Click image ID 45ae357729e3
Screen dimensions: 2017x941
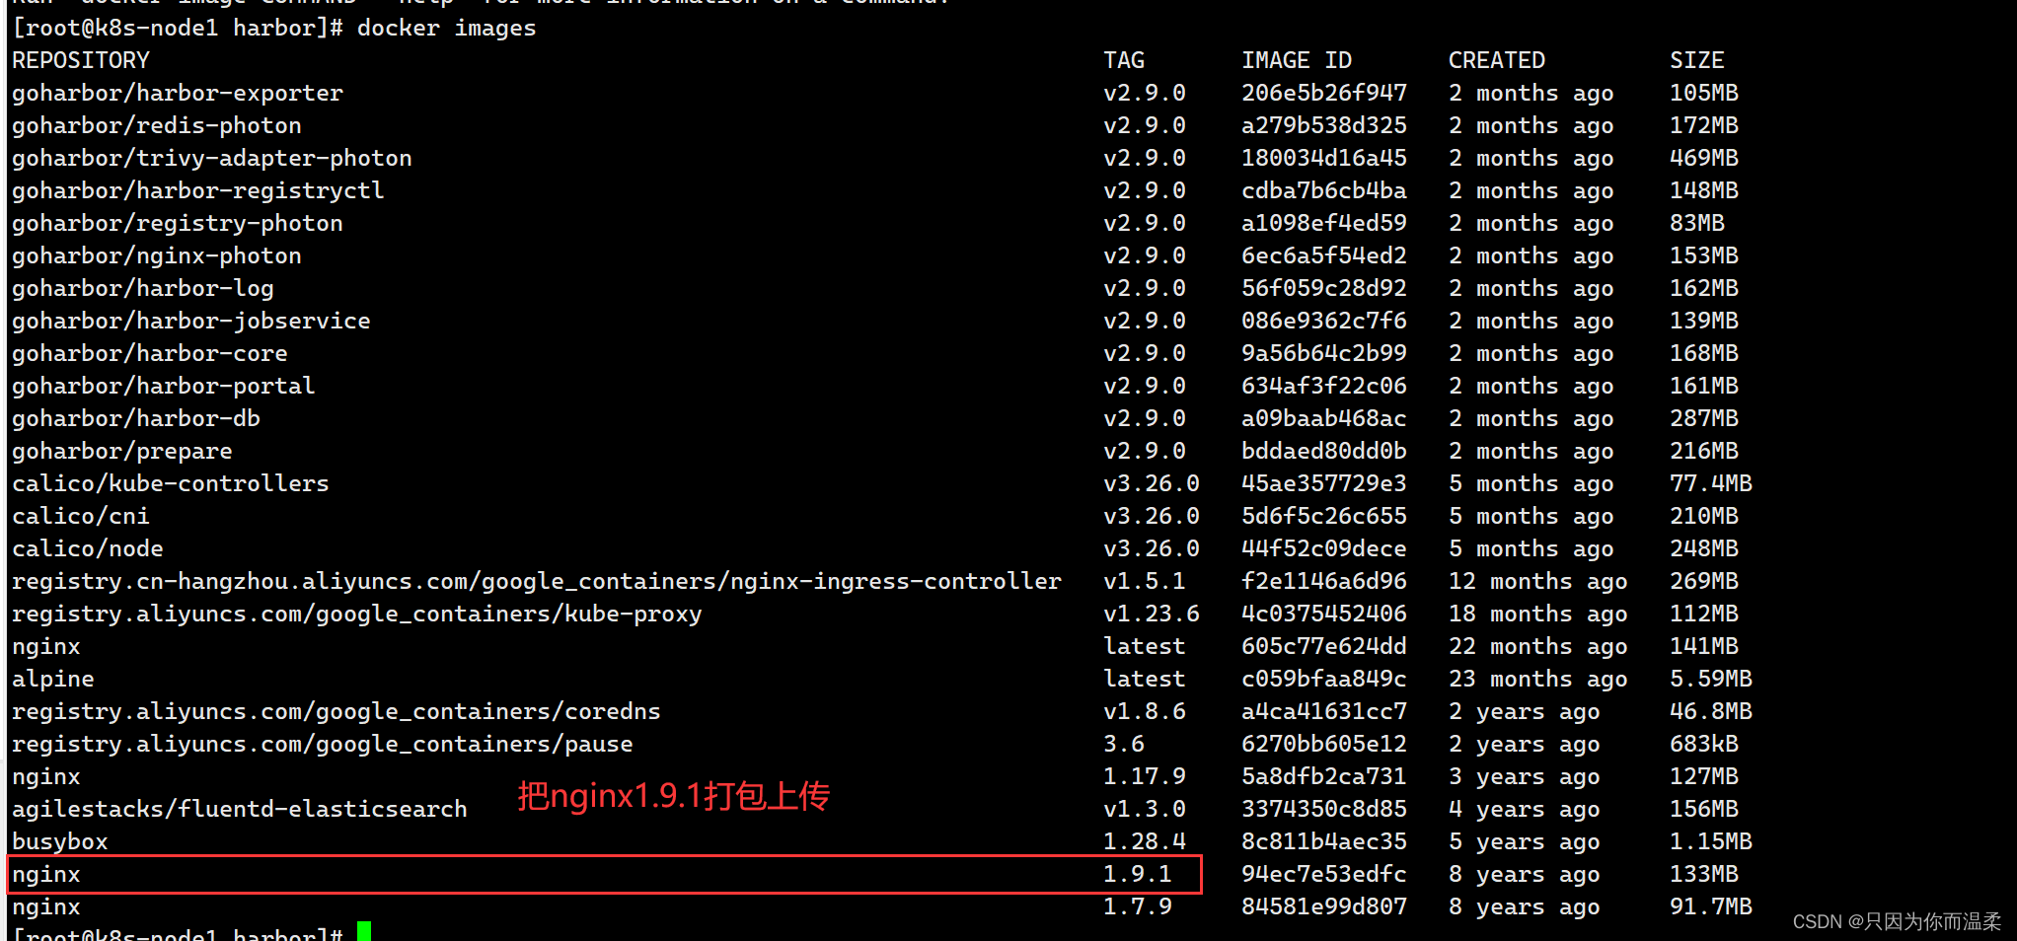click(1324, 484)
